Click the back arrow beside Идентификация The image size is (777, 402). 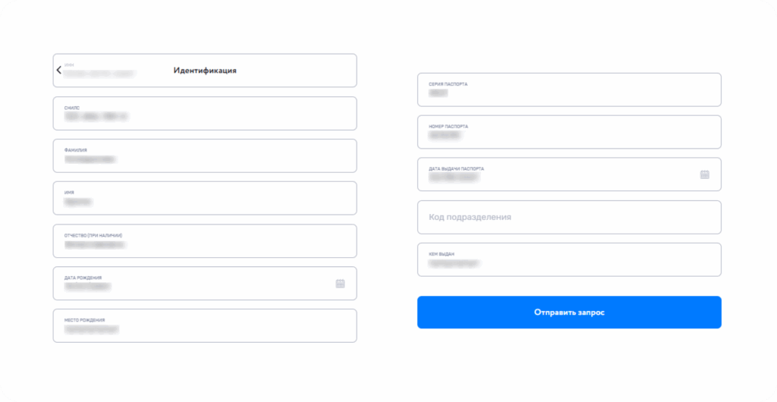[59, 71]
